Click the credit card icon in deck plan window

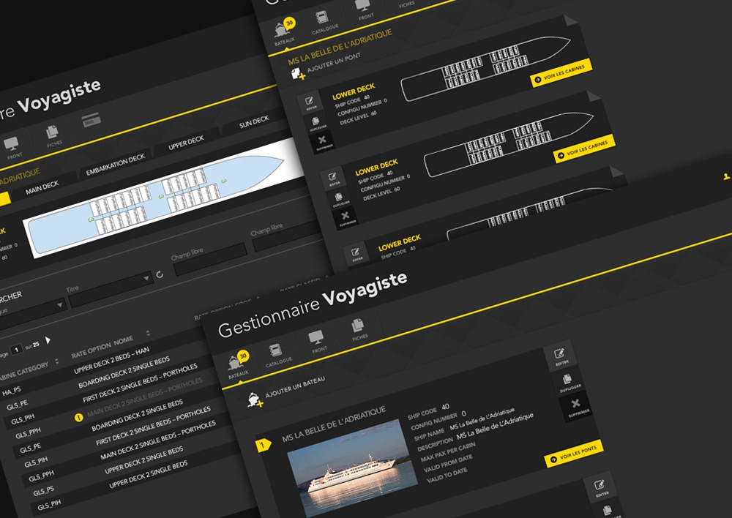tap(91, 120)
